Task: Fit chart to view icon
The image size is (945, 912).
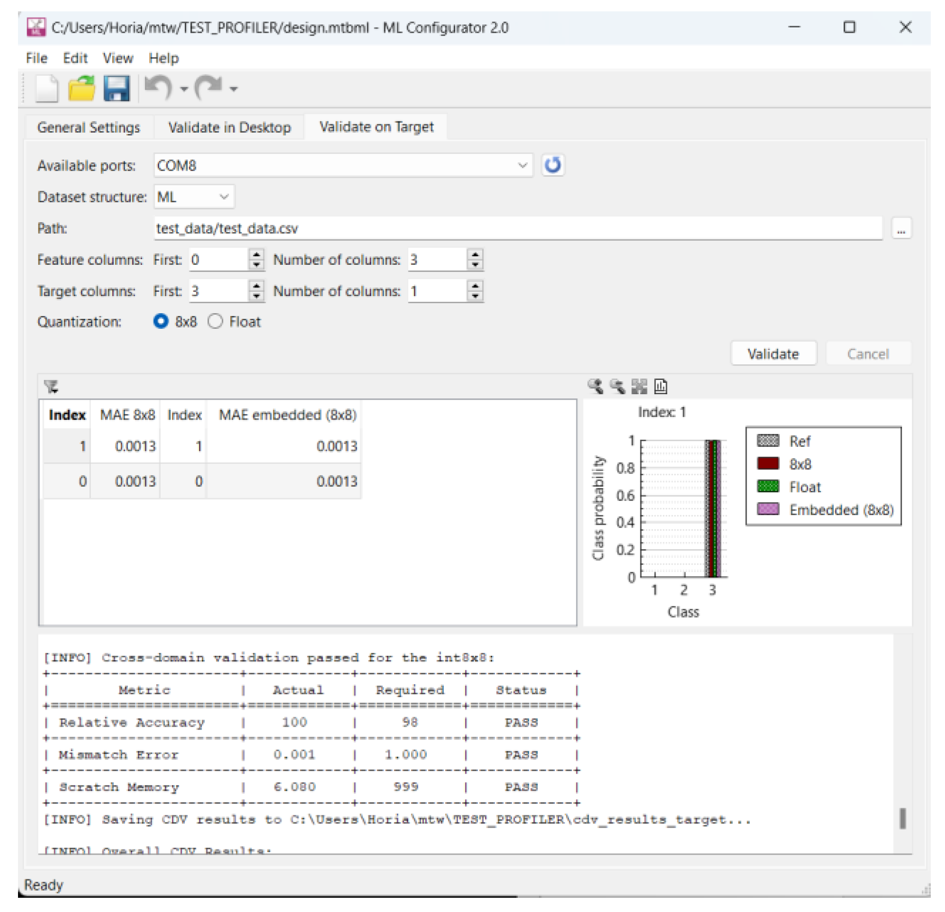Action: pos(639,386)
